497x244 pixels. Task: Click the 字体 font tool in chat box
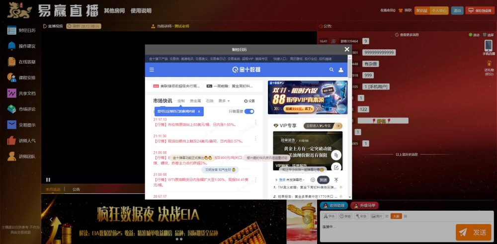pyautogui.click(x=330, y=216)
